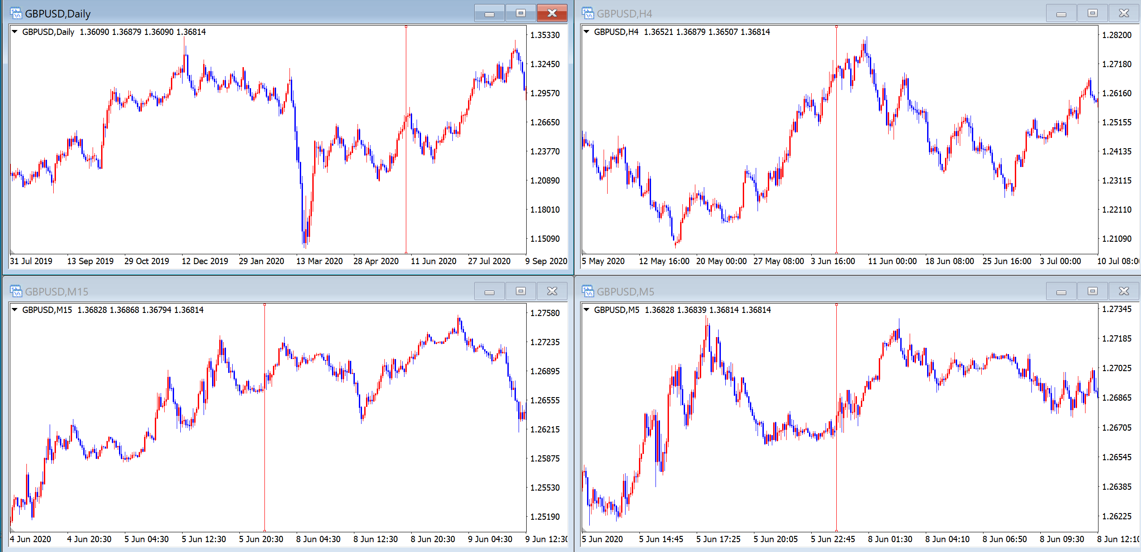Expand the GBPUSD,M15 chart dropdown triangle
This screenshot has height=552, width=1141.
tap(14, 310)
